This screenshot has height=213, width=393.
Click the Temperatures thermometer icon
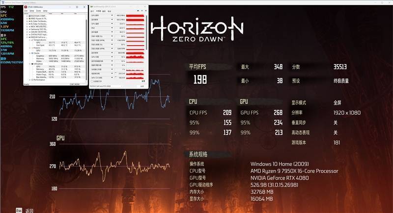point(32,40)
